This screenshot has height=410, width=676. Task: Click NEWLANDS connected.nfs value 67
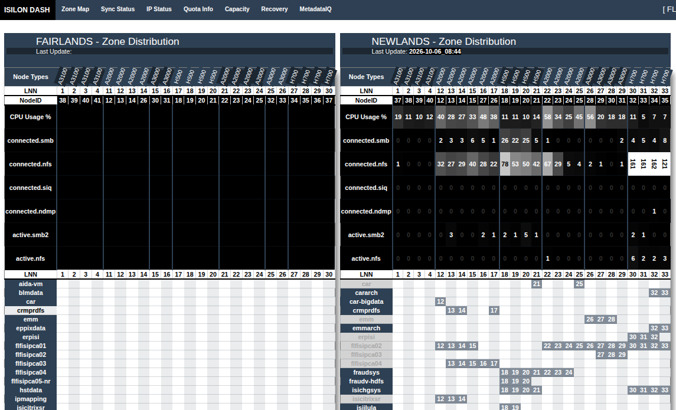click(x=547, y=164)
